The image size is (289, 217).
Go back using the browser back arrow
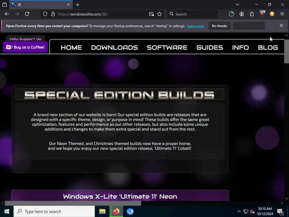point(7,14)
